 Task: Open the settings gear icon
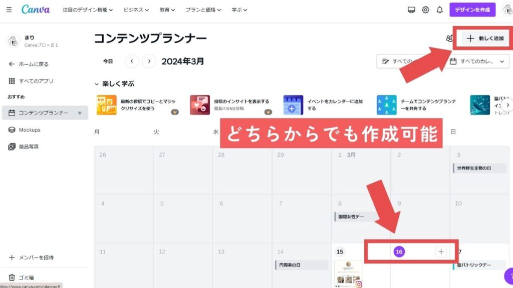(425, 10)
